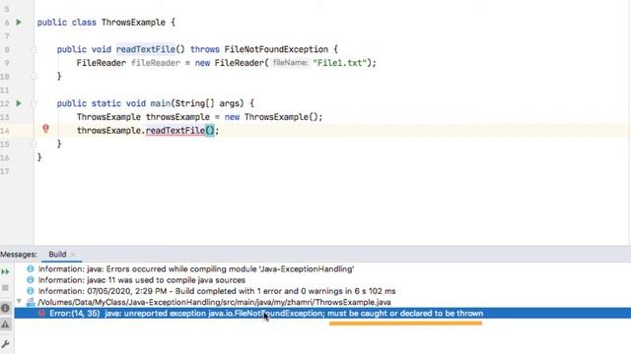The width and height of the screenshot is (631, 354).
Task: Click the underlined readTextFile call on line 14
Action: coord(175,131)
